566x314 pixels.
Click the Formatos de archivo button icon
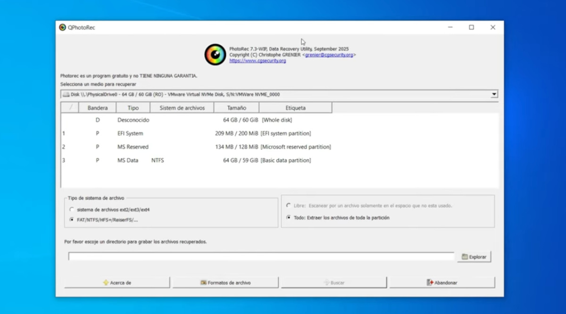click(x=203, y=283)
